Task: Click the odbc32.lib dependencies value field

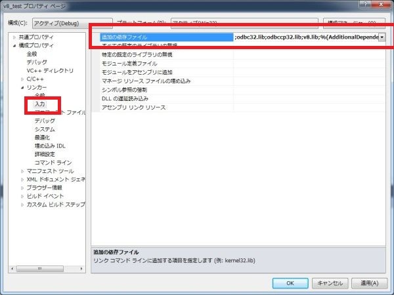Action: [306, 37]
